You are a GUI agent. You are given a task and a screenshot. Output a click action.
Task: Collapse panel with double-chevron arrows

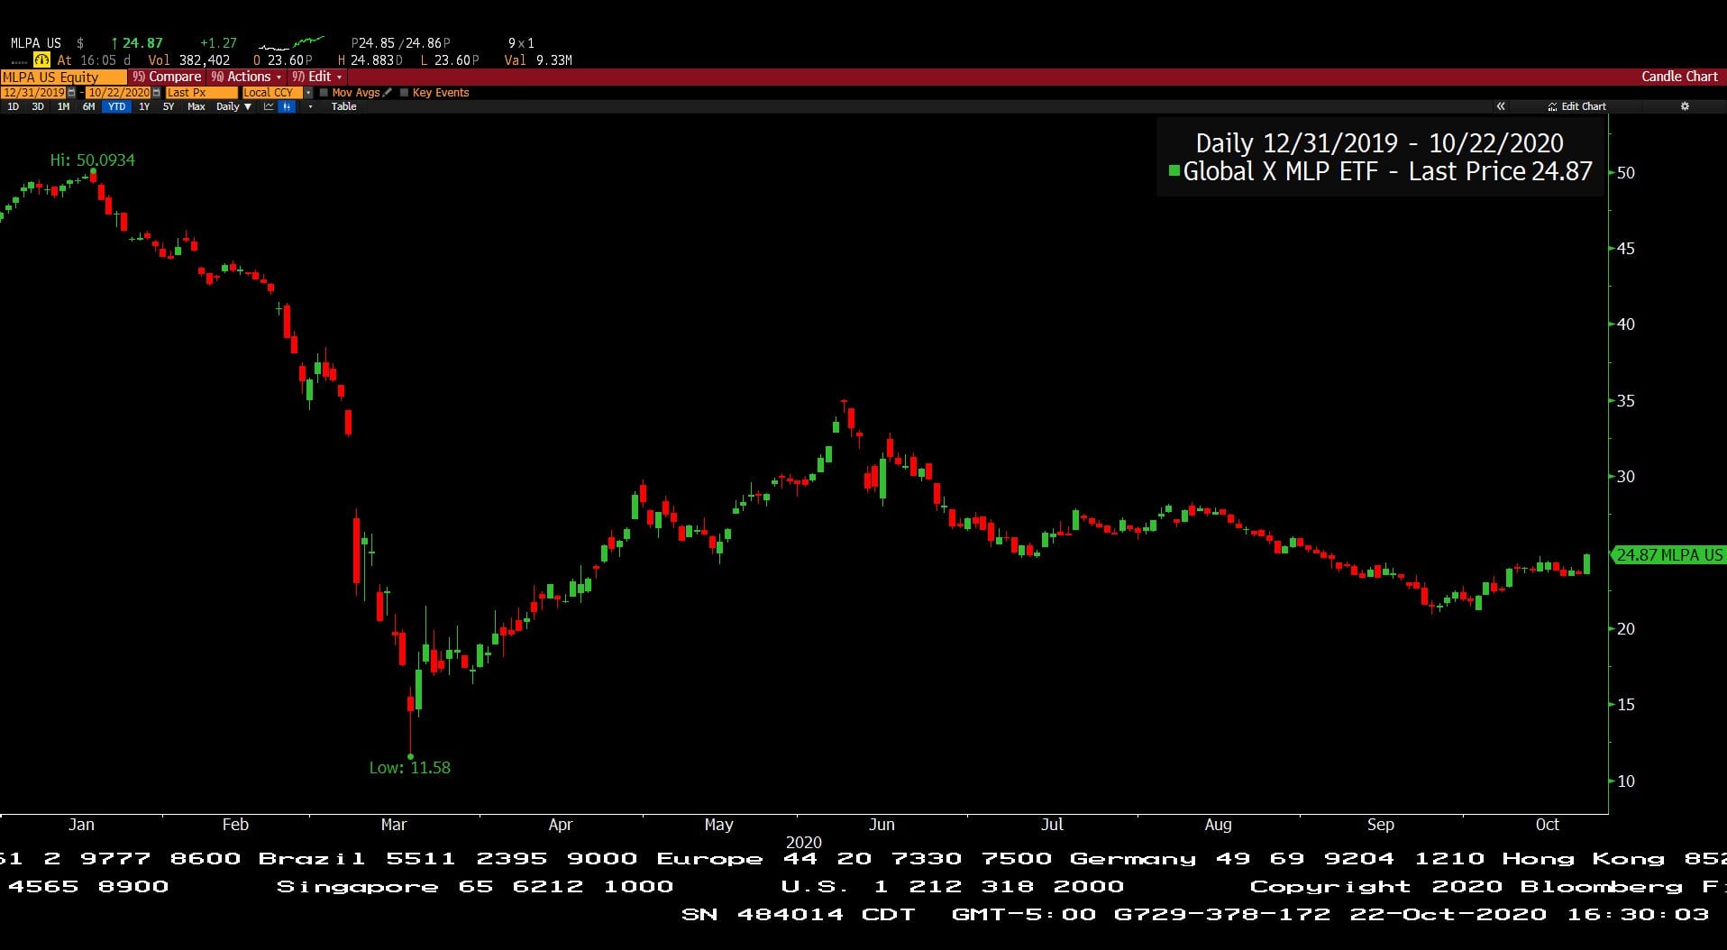coord(1501,106)
